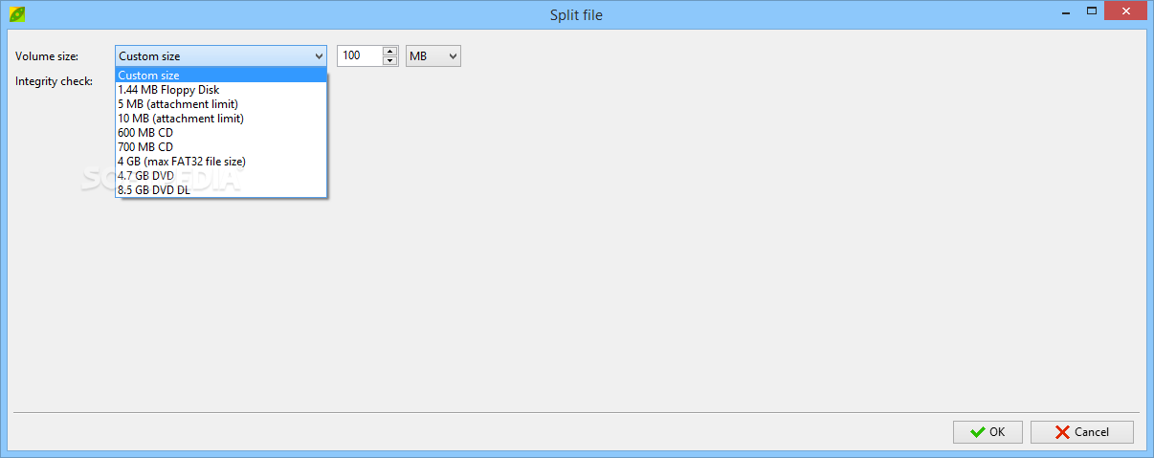Click the Cancel button
Image resolution: width=1154 pixels, height=458 pixels.
coord(1082,432)
